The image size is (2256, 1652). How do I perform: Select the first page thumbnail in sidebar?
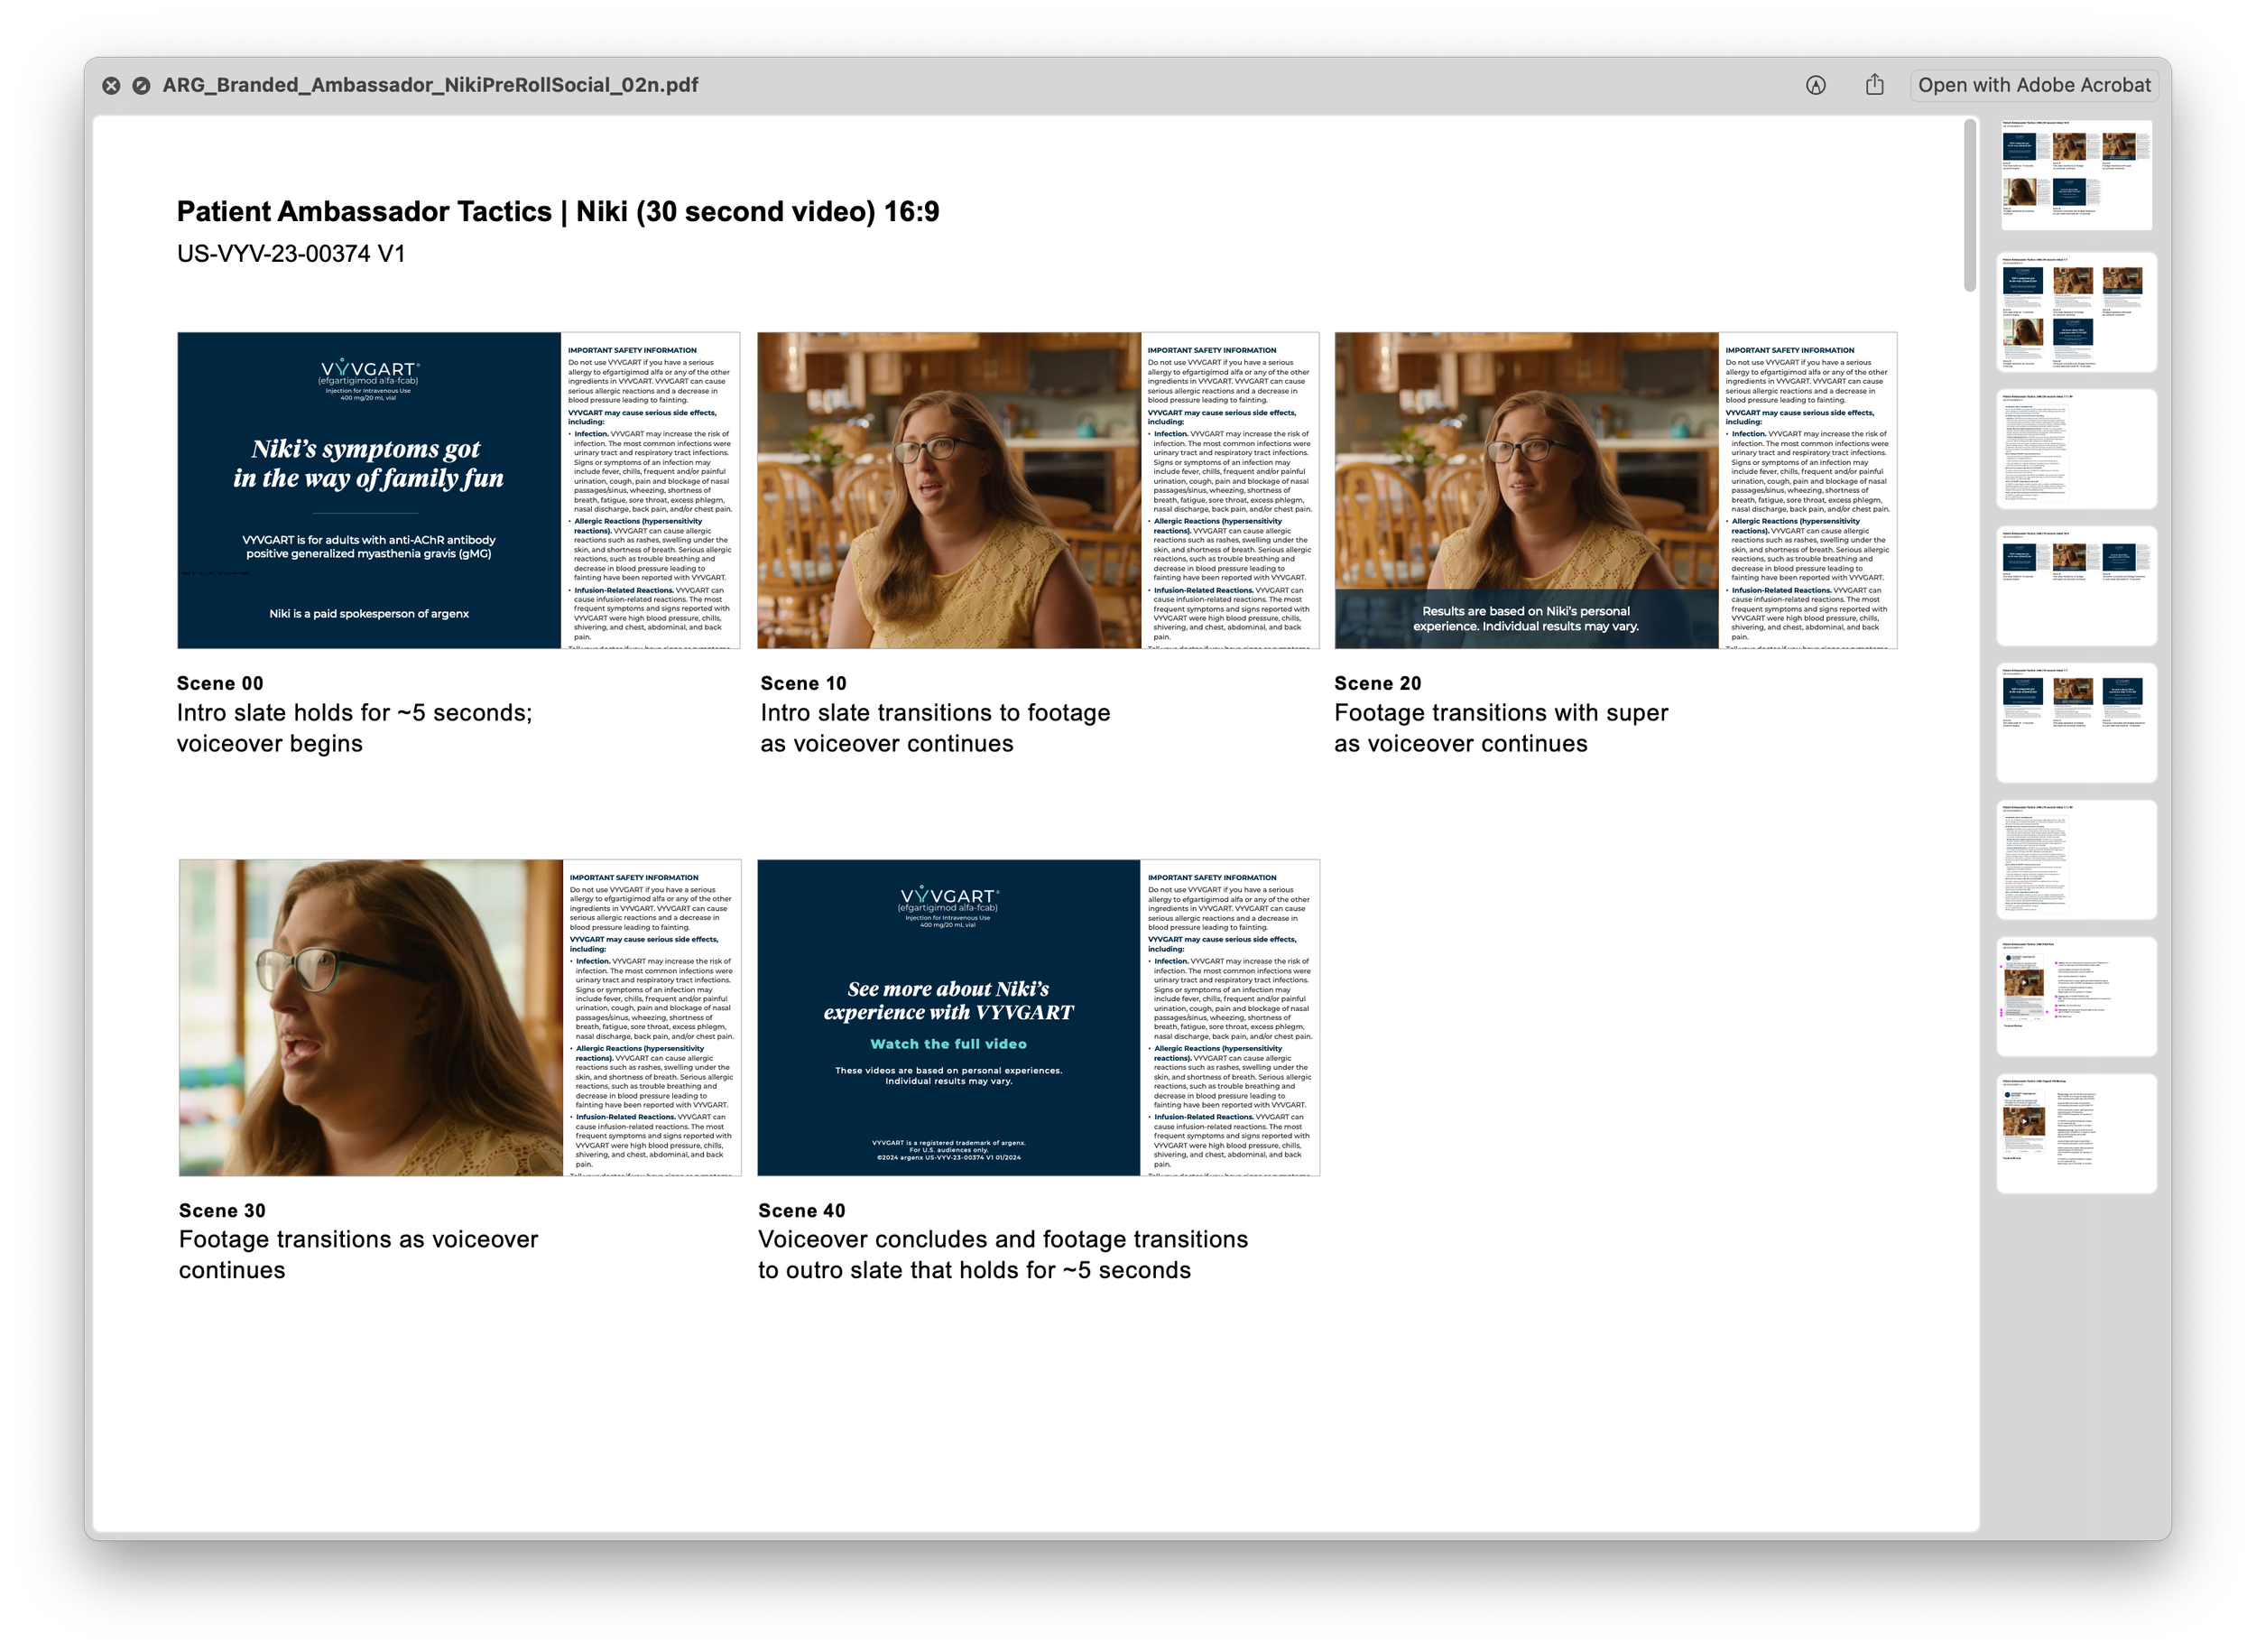[x=2076, y=175]
